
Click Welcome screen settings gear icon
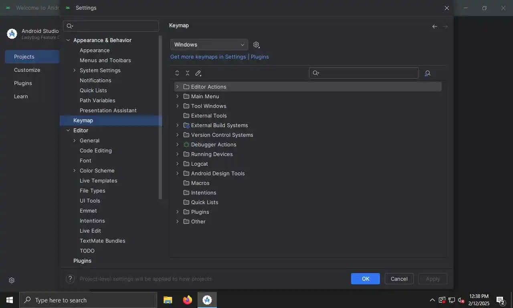12,280
